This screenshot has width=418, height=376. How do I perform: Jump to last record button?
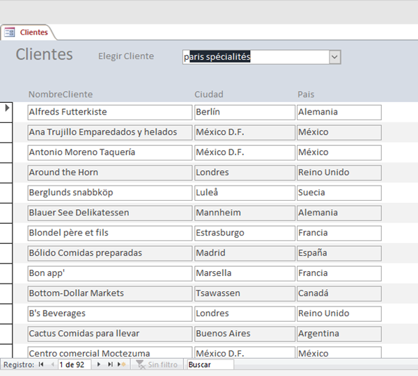tap(110, 364)
